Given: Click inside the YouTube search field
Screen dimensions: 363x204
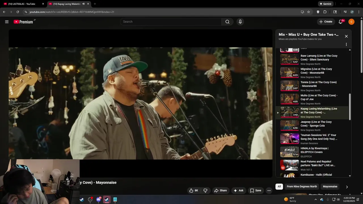Looking at the screenshot, I should click(x=171, y=22).
